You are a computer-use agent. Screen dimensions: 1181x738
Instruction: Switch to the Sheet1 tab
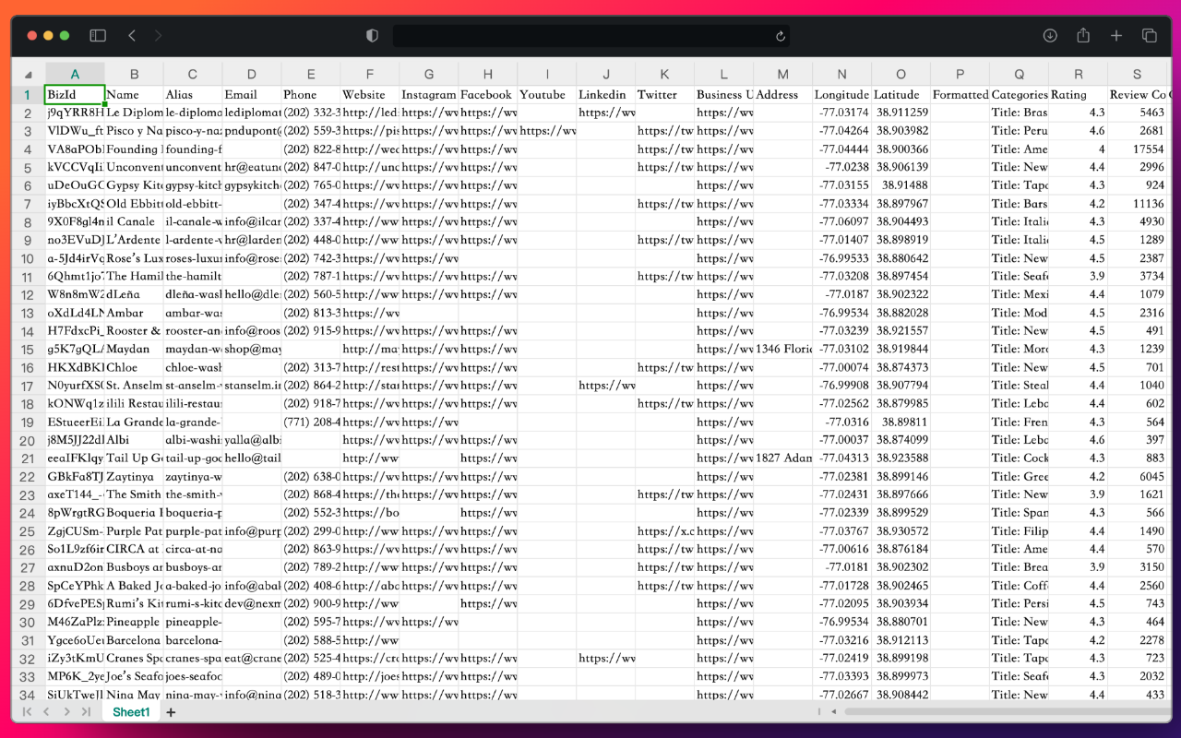[x=131, y=712]
